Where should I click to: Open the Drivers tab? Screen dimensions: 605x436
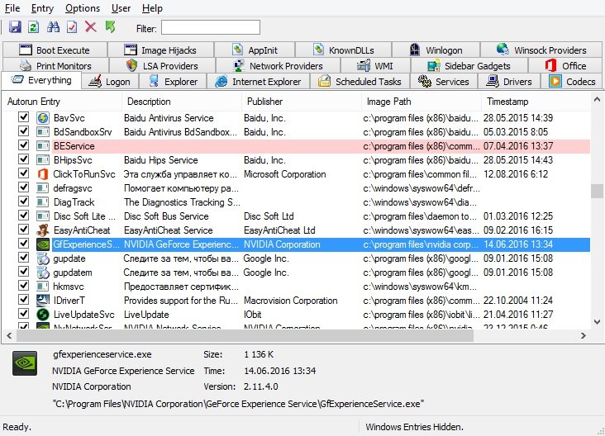[x=509, y=82]
